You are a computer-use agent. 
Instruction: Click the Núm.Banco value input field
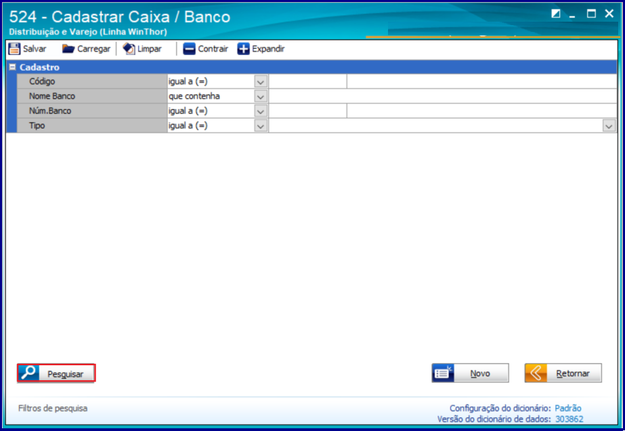pyautogui.click(x=307, y=111)
